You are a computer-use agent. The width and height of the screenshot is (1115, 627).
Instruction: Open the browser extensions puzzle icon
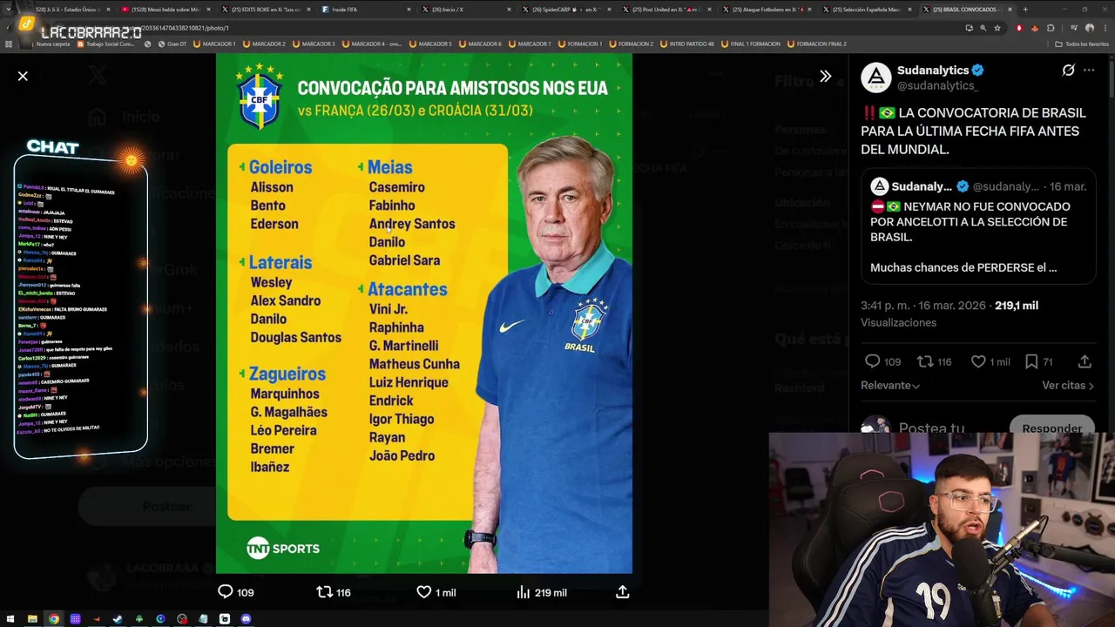click(1051, 28)
